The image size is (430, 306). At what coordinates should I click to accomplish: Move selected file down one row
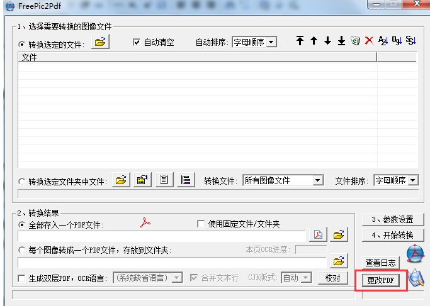327,40
